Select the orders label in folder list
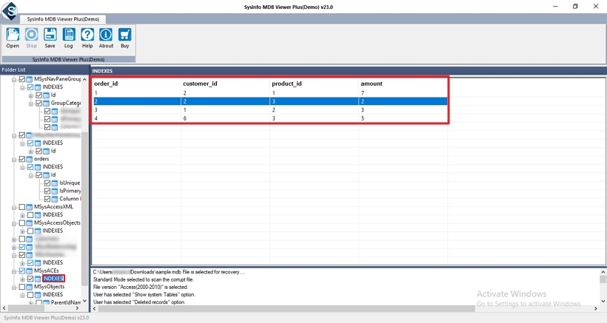The height and width of the screenshot is (323, 607). click(41, 159)
